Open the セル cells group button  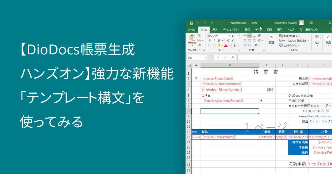click(x=317, y=40)
